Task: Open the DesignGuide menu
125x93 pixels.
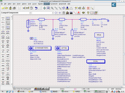Action: point(62,4)
